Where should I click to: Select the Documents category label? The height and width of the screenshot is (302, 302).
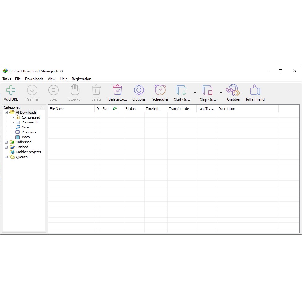[x=30, y=122]
